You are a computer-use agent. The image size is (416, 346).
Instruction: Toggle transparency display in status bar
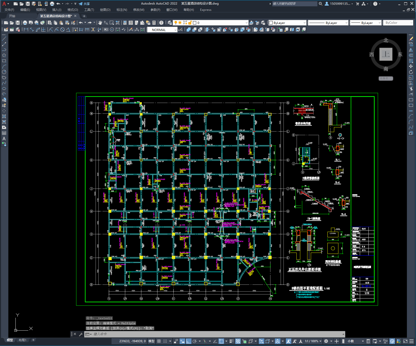coord(238,341)
